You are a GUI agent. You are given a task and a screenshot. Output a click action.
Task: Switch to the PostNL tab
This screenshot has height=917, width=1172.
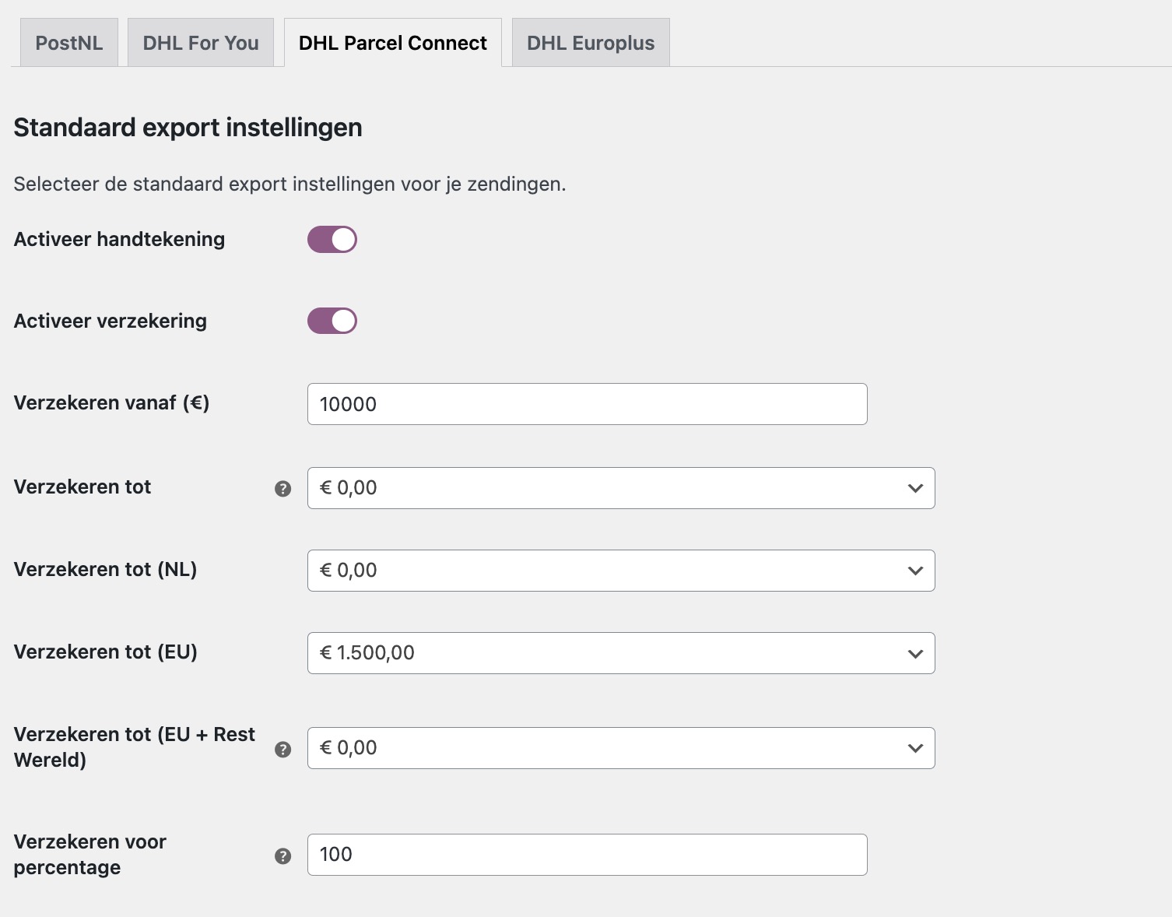pos(68,42)
